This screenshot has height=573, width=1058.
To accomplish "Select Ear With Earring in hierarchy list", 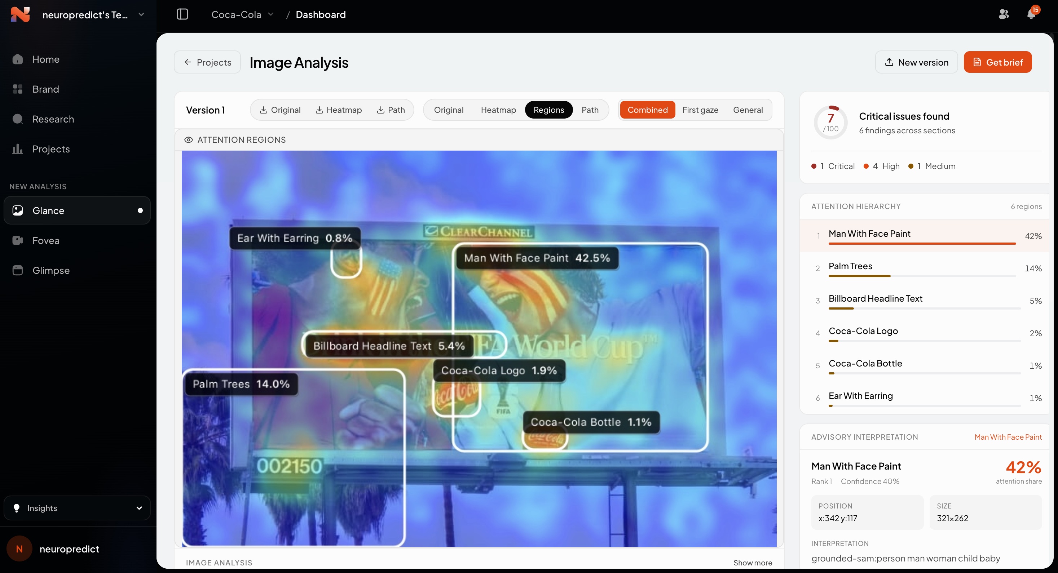I will click(x=924, y=398).
